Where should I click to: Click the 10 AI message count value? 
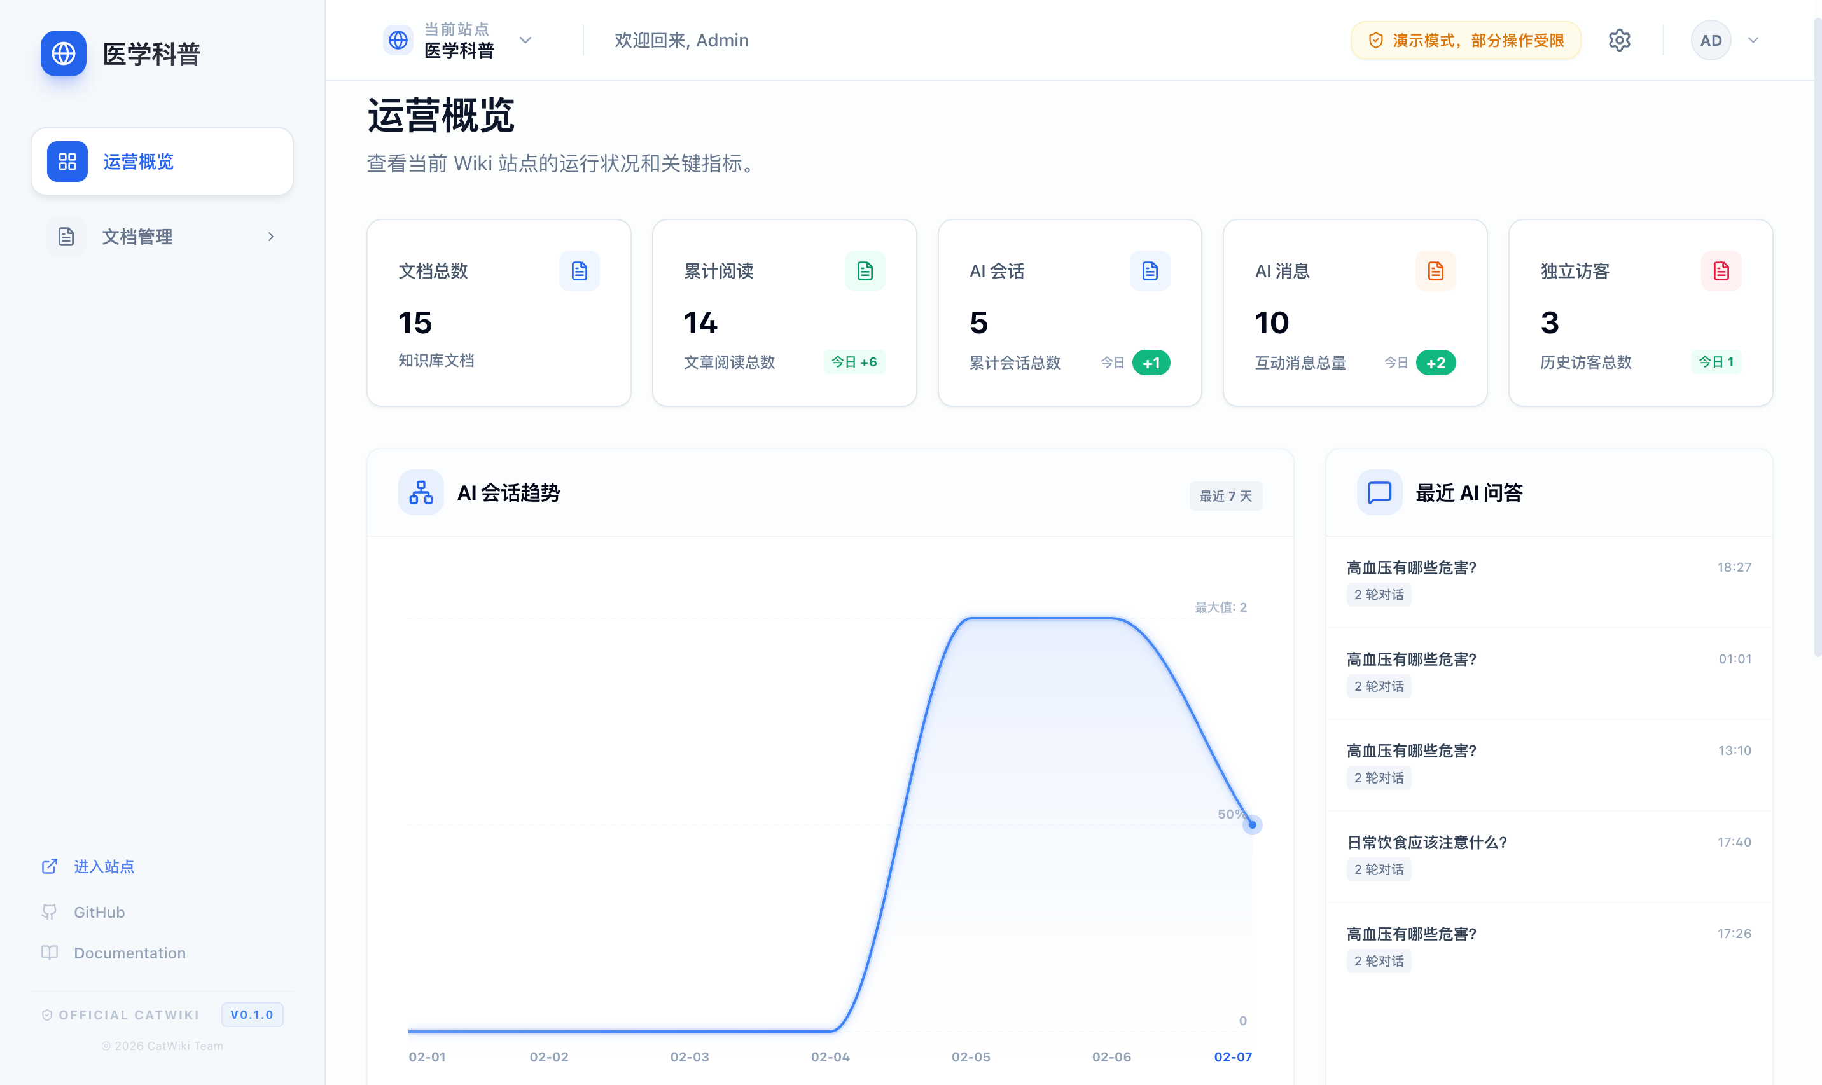(x=1272, y=322)
